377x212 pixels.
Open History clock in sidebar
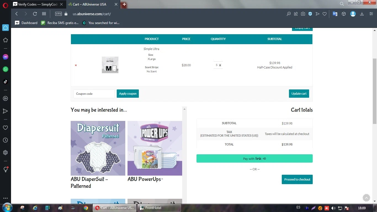[5, 140]
